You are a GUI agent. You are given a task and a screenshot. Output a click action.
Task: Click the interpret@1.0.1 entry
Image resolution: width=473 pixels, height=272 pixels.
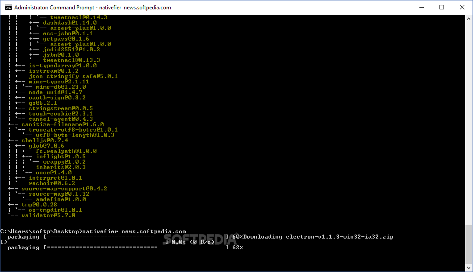[55, 178]
